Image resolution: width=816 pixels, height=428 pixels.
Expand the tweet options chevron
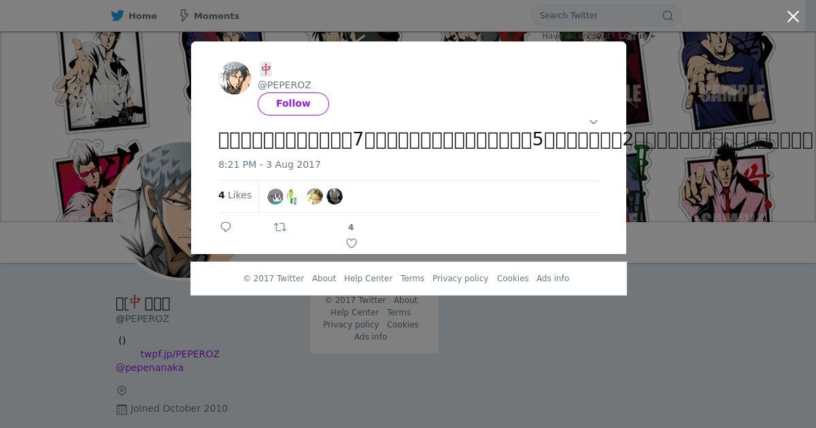(x=593, y=122)
